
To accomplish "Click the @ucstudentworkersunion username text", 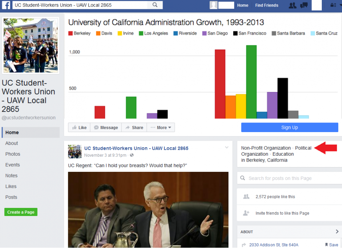I will [x=29, y=118].
